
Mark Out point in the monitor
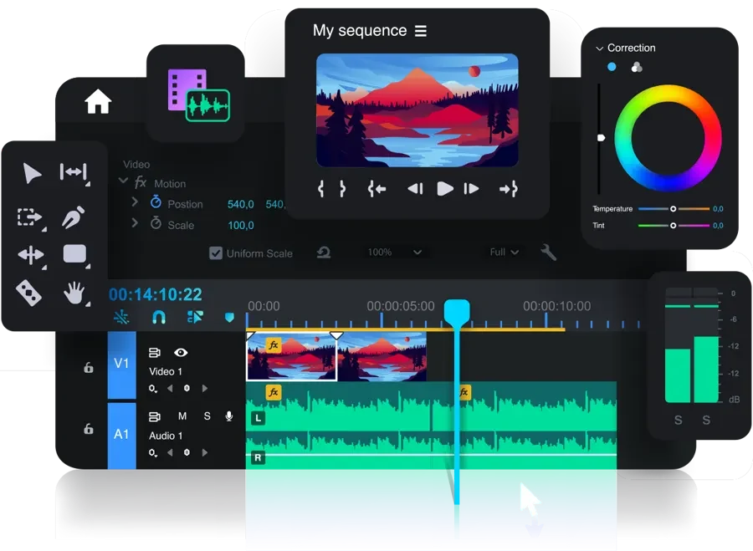click(x=342, y=189)
